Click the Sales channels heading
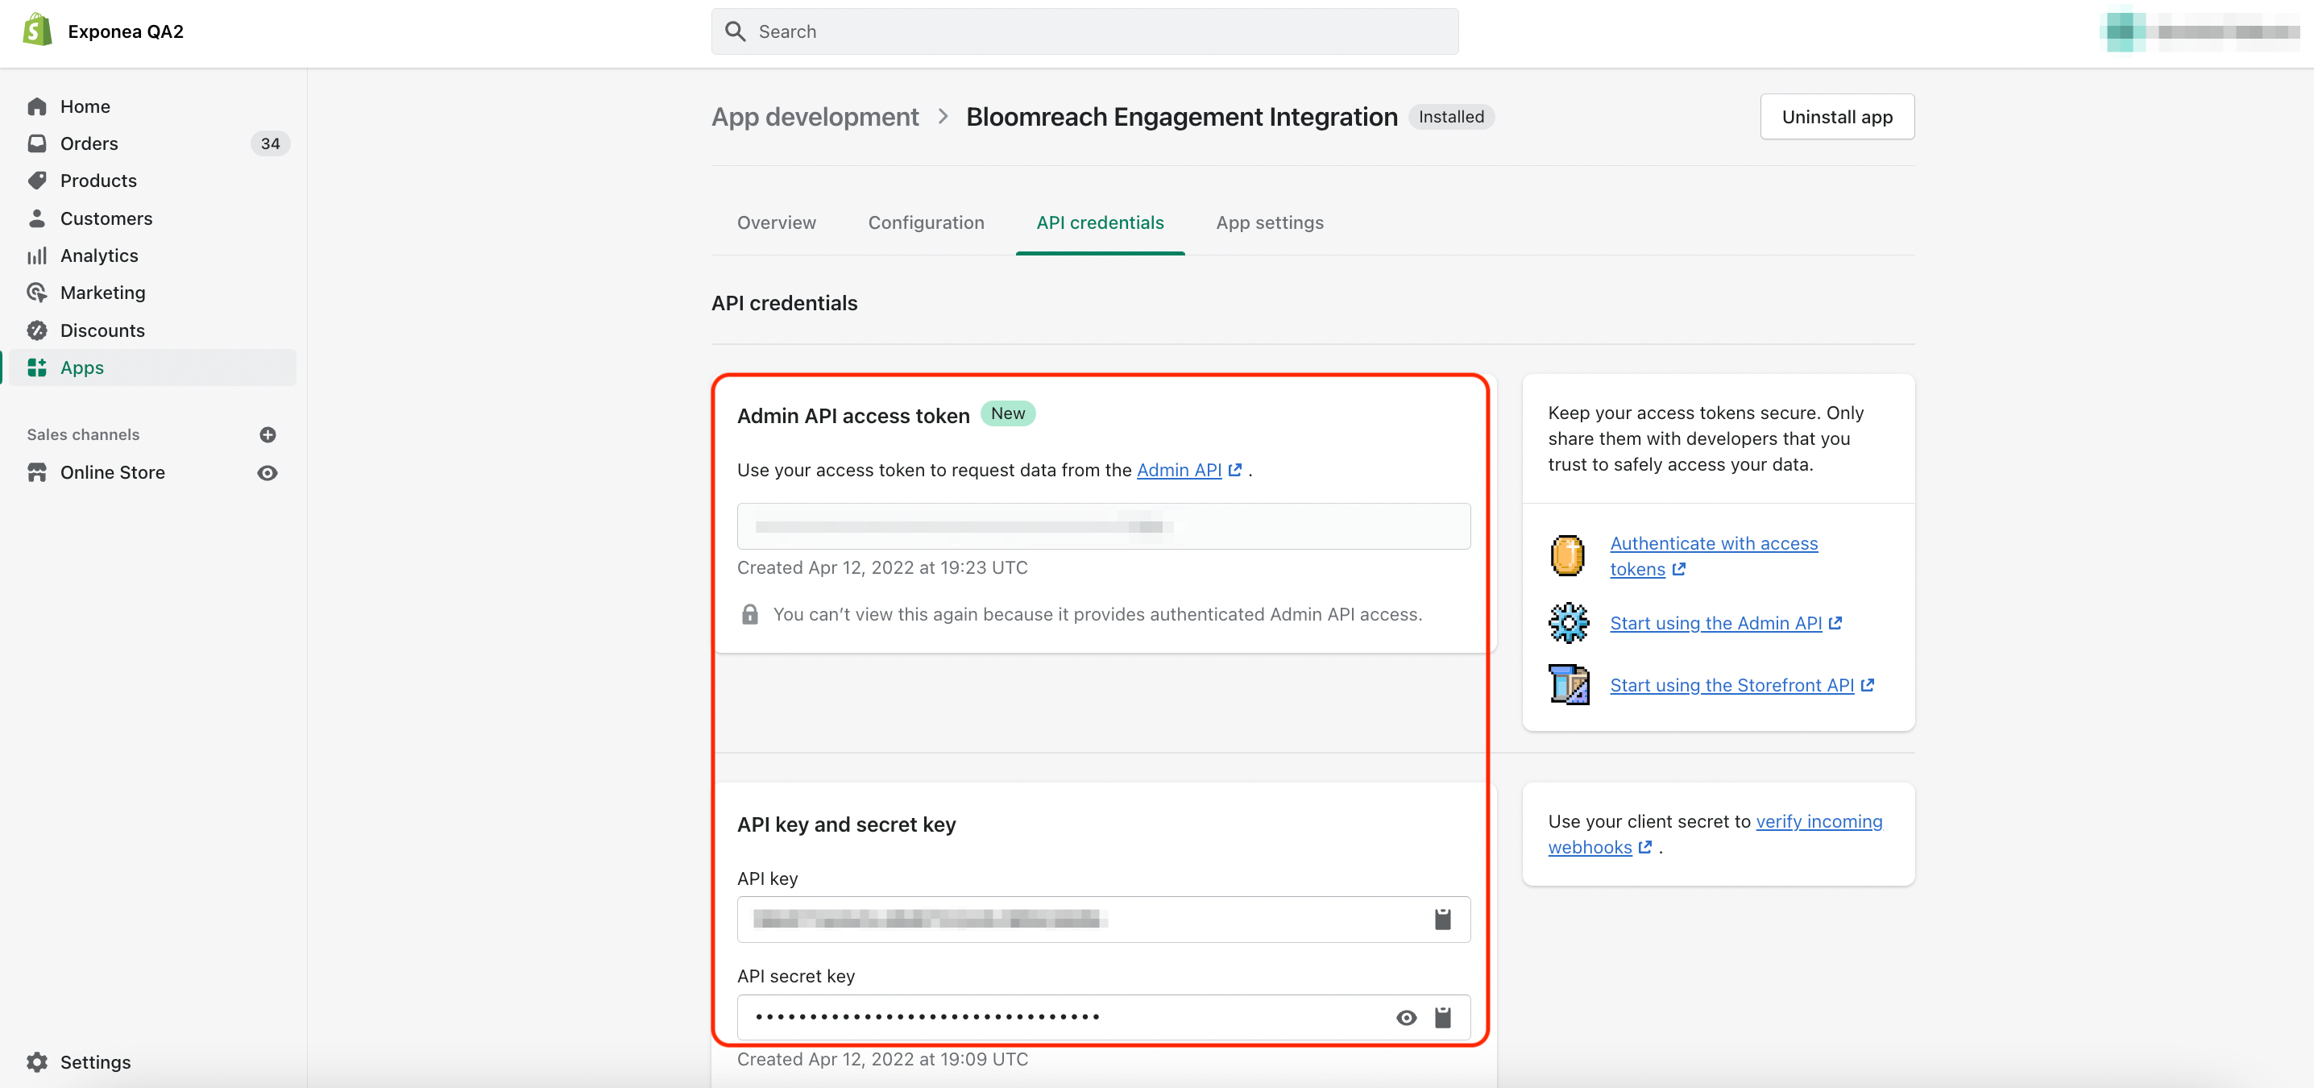 click(83, 435)
